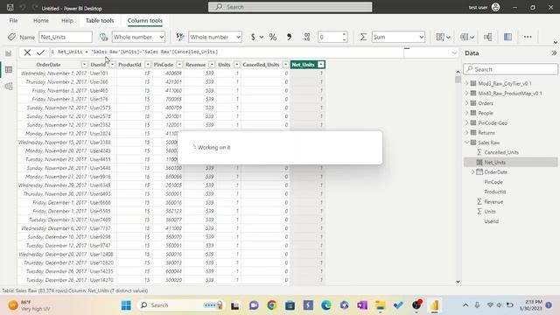Click the Save icon in title bar

click(10, 7)
